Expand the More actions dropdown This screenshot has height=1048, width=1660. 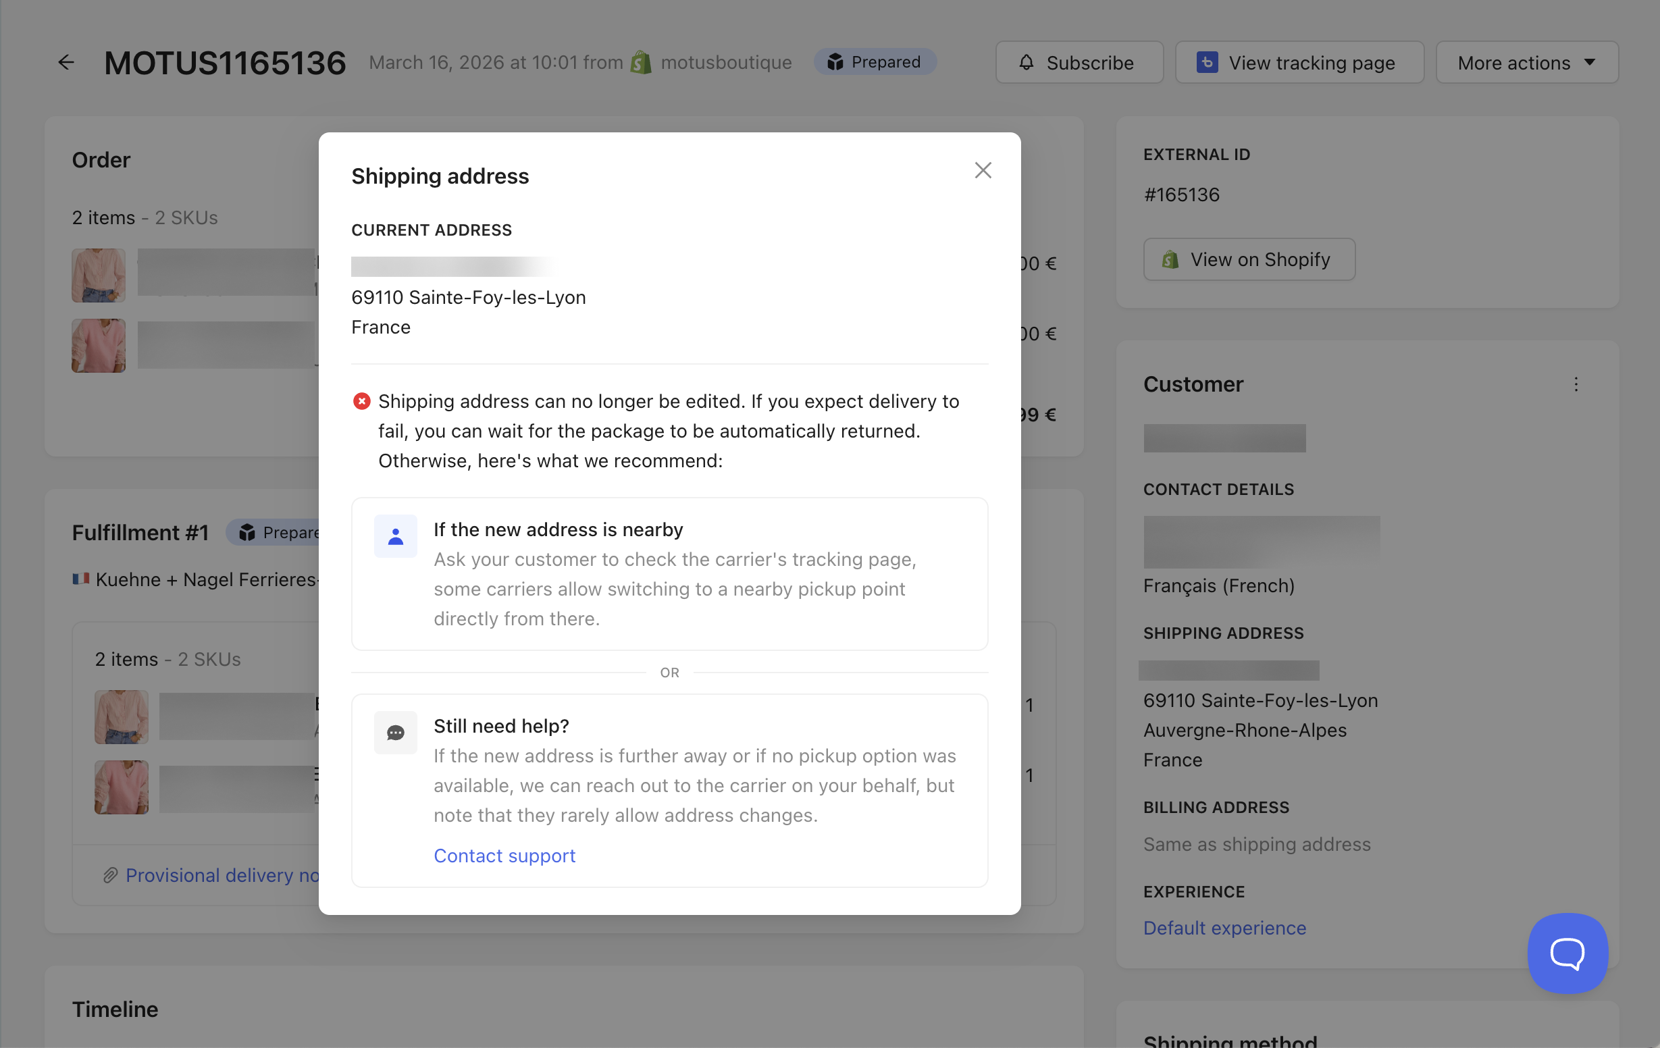(1526, 63)
